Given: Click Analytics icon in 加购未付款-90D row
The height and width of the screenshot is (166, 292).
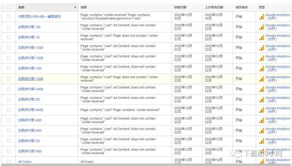Looking at the screenshot, I should coord(262,151).
